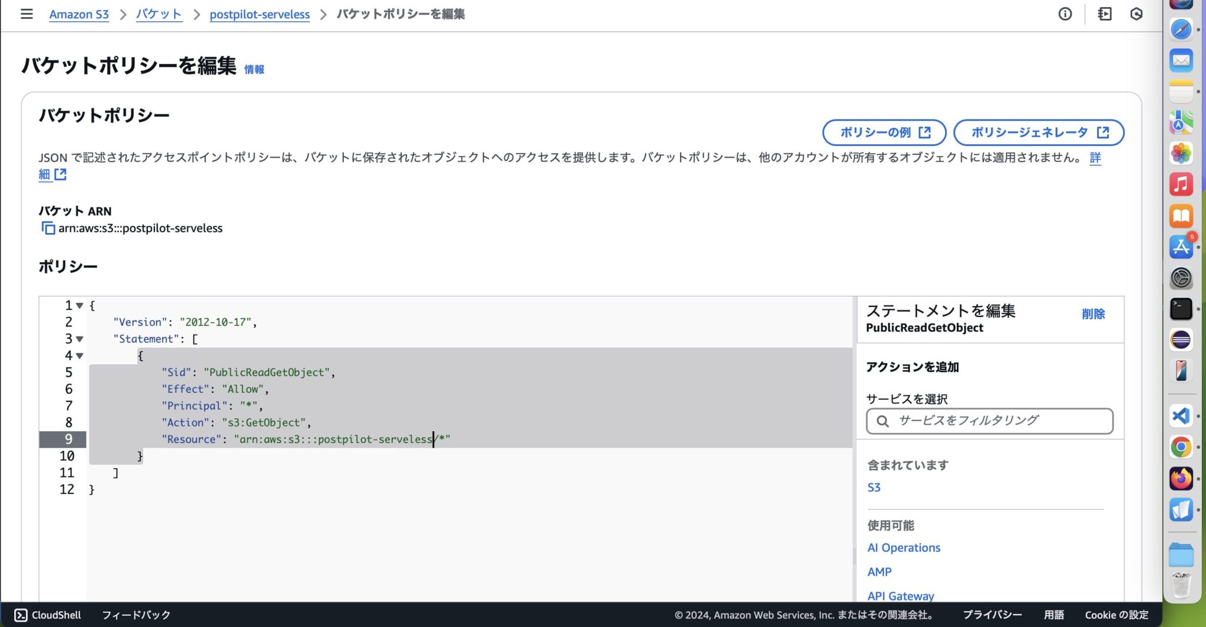Select S3 under 含まれています

[x=873, y=487]
